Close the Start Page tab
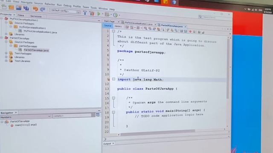The image size is (273, 153). click(x=119, y=22)
